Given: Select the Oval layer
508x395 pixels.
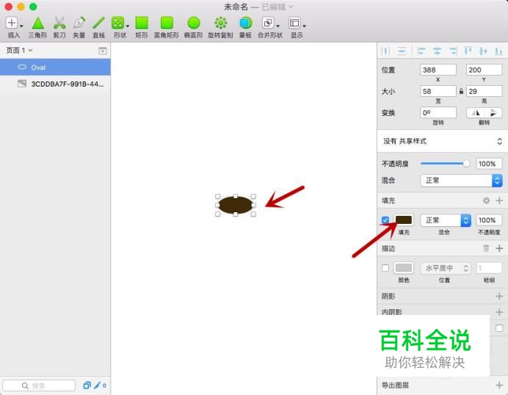Looking at the screenshot, I should tap(55, 67).
